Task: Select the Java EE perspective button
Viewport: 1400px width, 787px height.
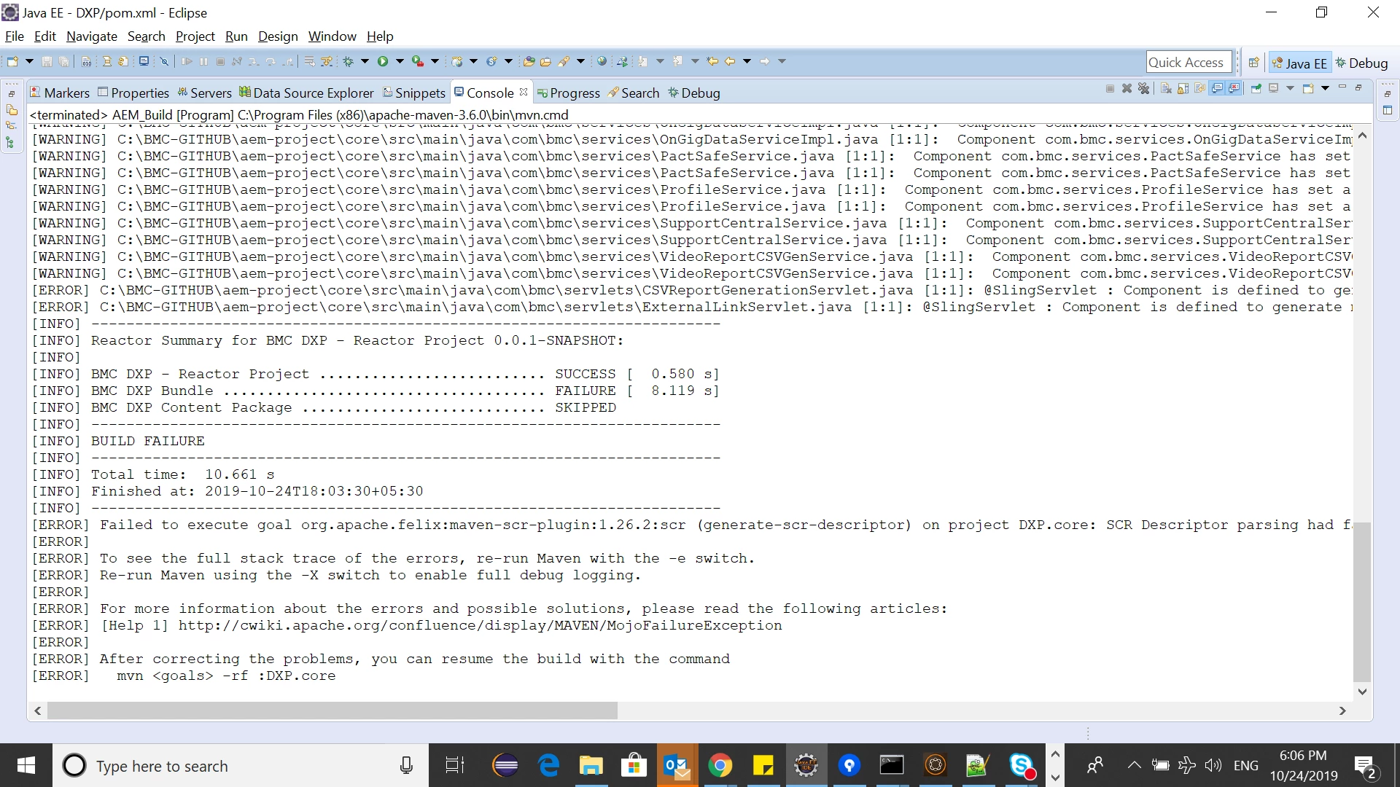Action: tap(1299, 63)
